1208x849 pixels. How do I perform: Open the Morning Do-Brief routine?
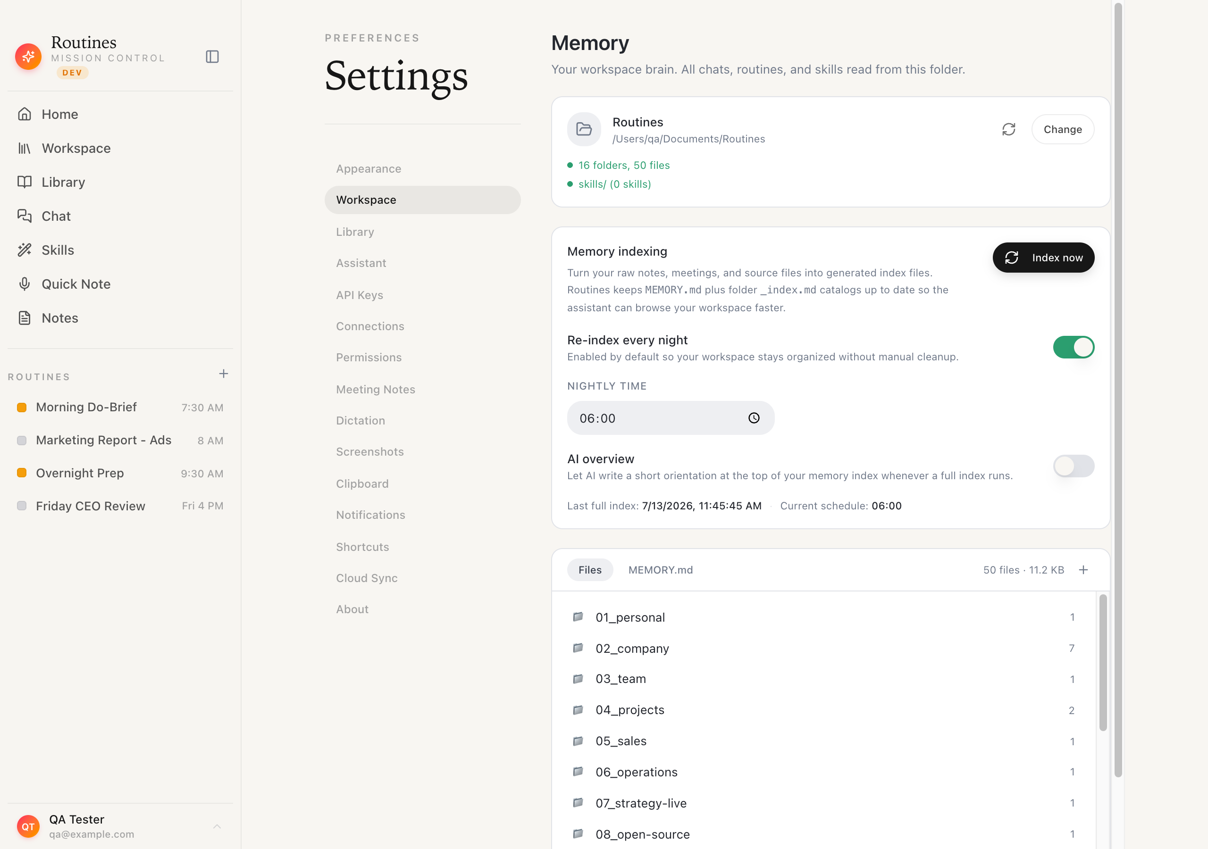[x=120, y=408]
